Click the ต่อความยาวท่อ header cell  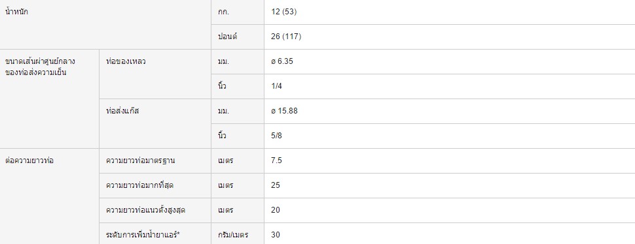click(49, 196)
